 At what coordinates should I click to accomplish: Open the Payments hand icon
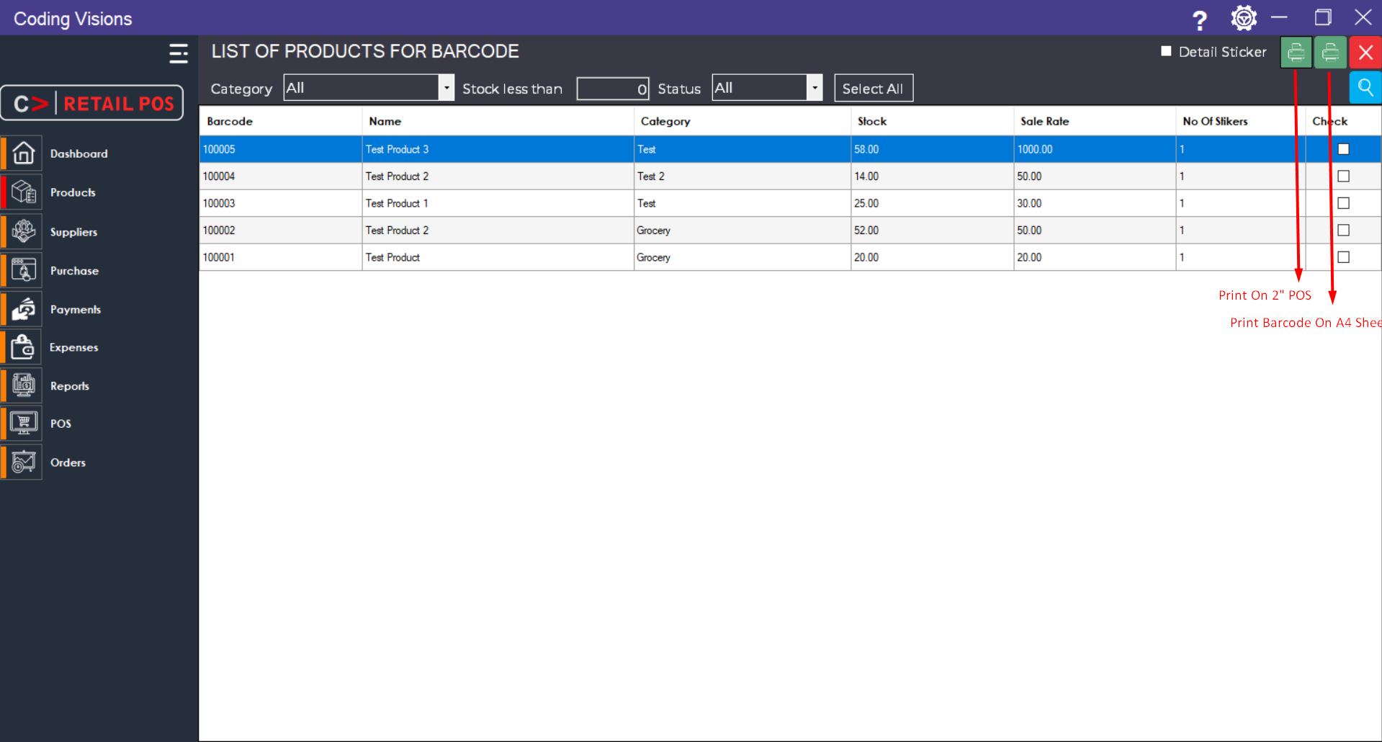click(x=24, y=309)
